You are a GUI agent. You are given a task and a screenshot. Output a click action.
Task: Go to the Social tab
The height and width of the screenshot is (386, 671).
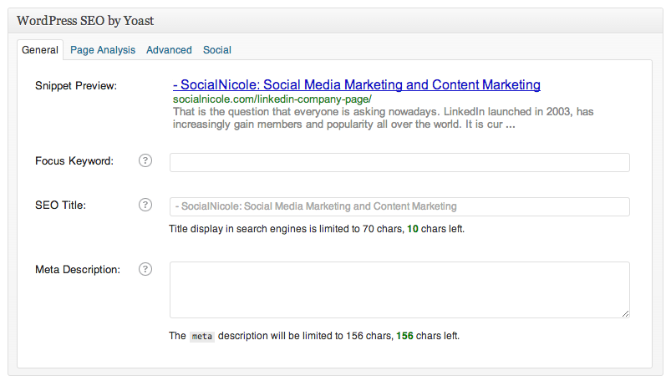coord(217,50)
